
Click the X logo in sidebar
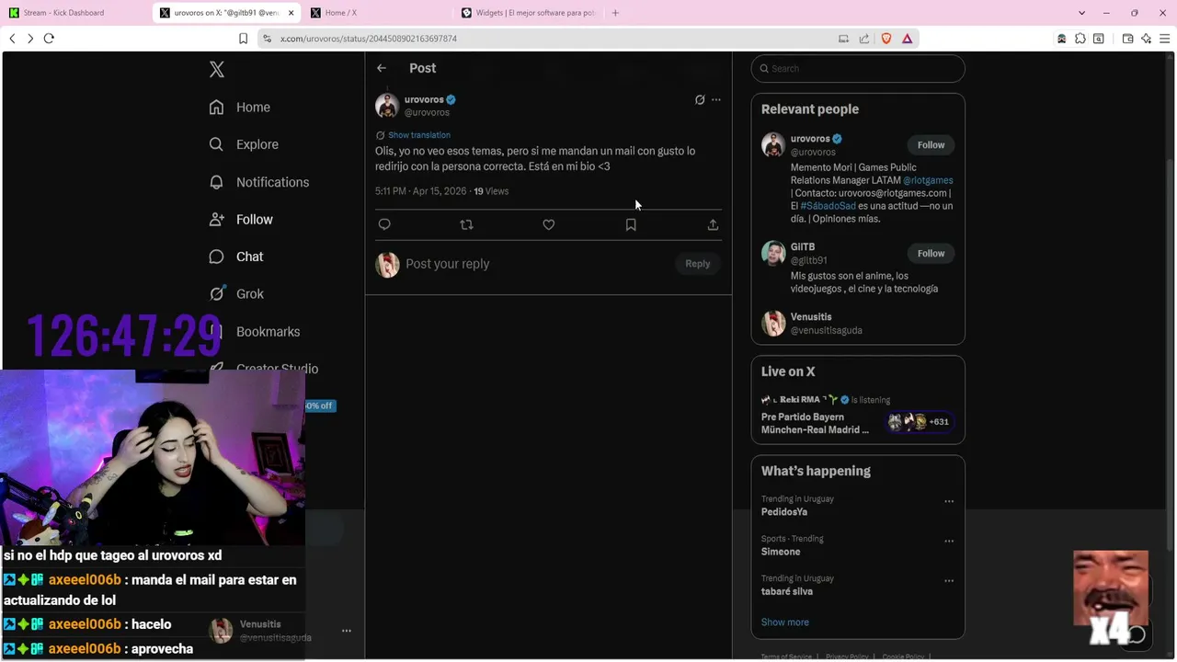(217, 70)
